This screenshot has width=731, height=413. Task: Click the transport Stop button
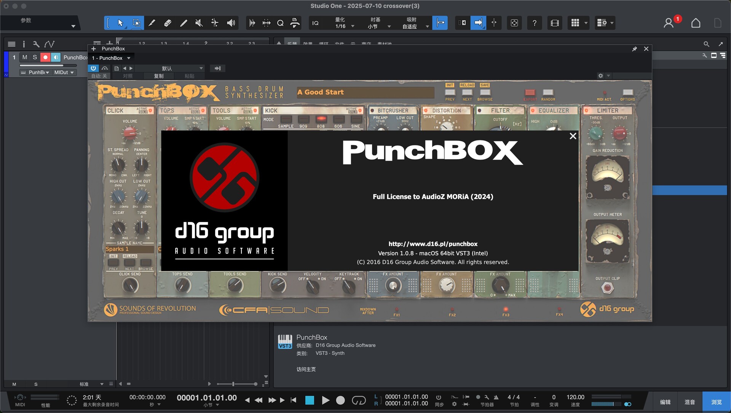[310, 400]
